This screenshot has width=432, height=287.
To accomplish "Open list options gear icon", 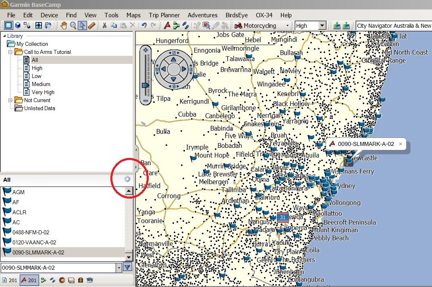I will point(127,179).
